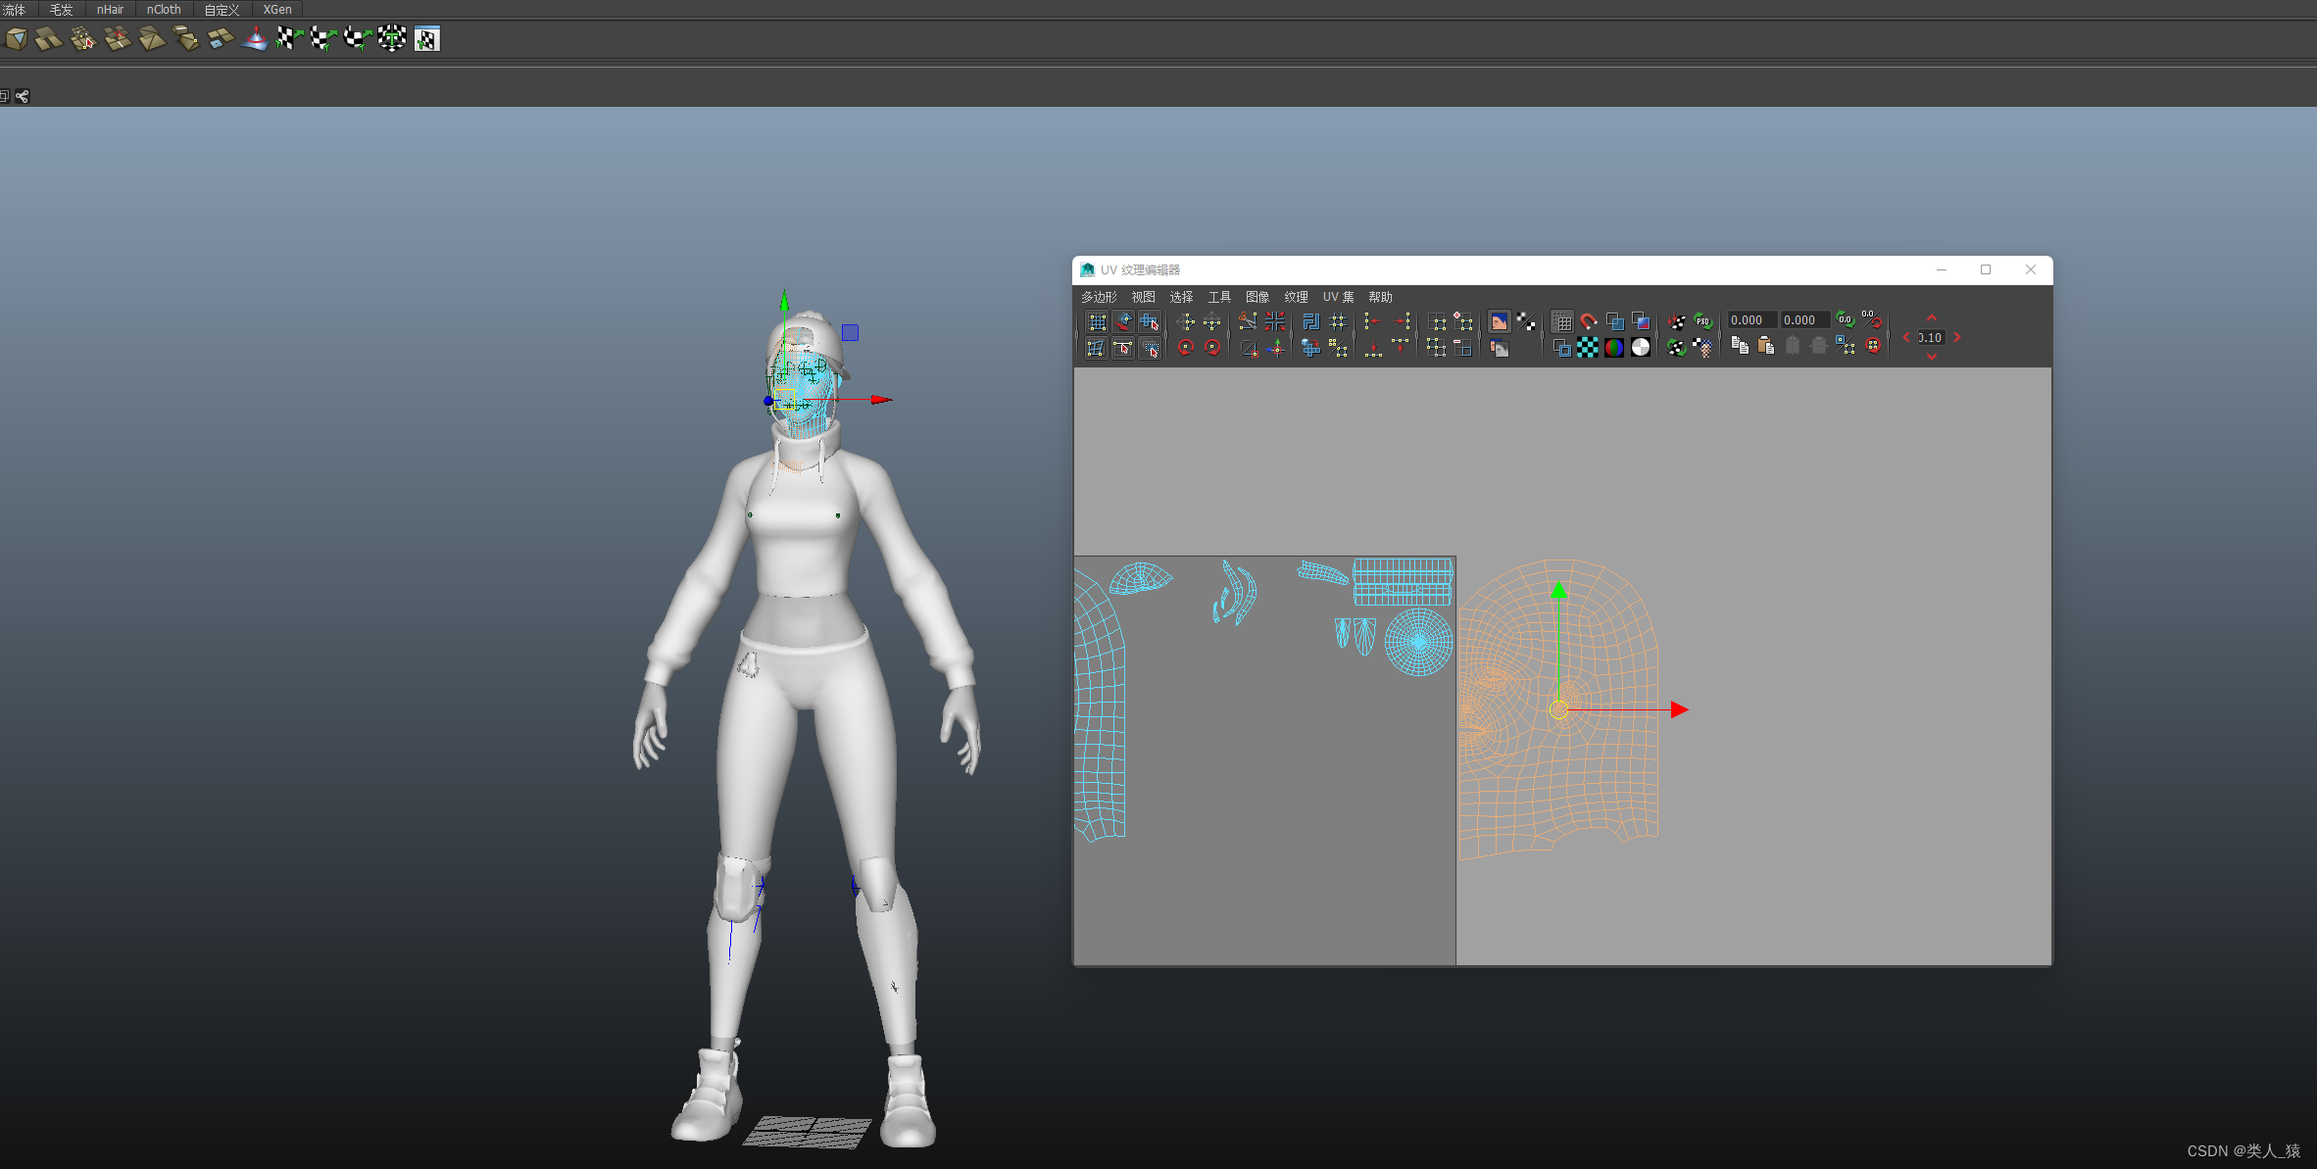Click the share icon above viewport
Viewport: 2317px width, 1169px height.
(x=22, y=96)
